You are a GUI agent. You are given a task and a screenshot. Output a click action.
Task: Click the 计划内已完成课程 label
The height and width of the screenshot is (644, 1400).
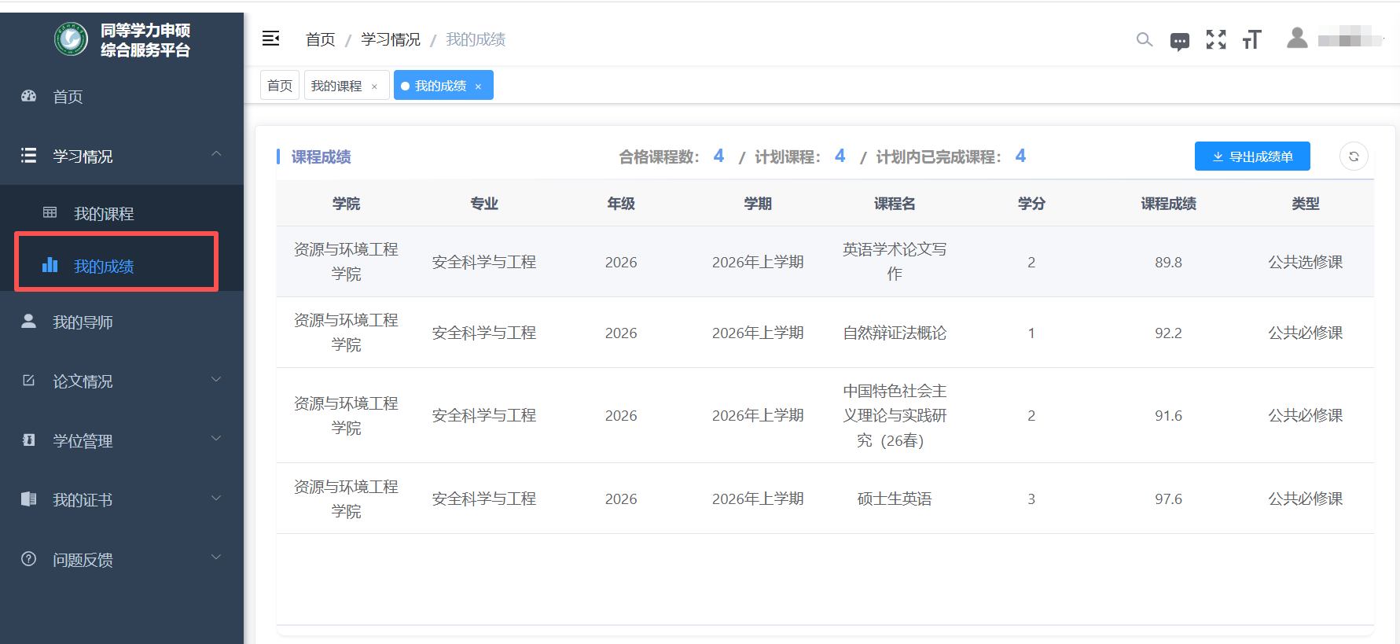(x=939, y=157)
